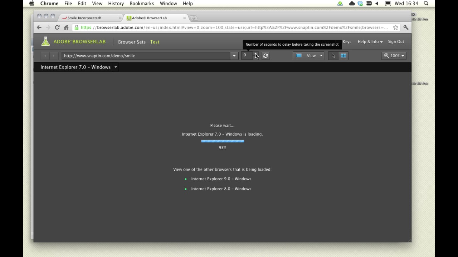
Task: Open the 100% zoom level dropdown
Action: (x=394, y=56)
